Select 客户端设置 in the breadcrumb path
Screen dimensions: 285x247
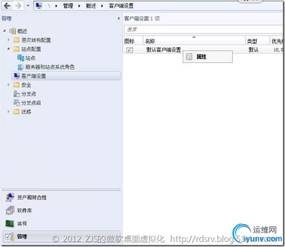121,6
